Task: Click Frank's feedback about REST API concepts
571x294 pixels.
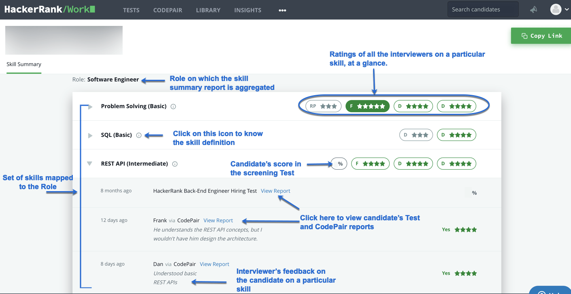Action: 208,234
